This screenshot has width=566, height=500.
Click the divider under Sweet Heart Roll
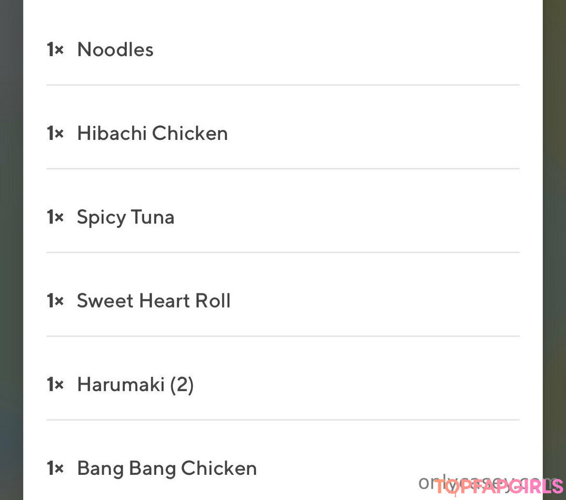click(283, 336)
